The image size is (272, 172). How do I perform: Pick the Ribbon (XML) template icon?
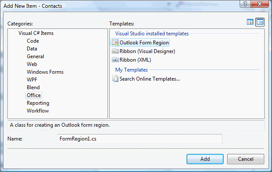[115, 60]
